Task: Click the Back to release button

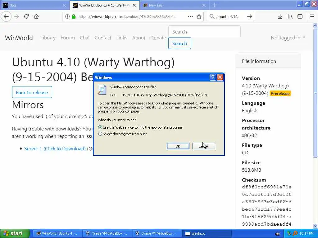Action: pos(32,92)
